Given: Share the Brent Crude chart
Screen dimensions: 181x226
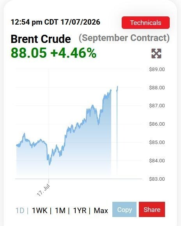Looking at the screenshot, I should pyautogui.click(x=152, y=210).
